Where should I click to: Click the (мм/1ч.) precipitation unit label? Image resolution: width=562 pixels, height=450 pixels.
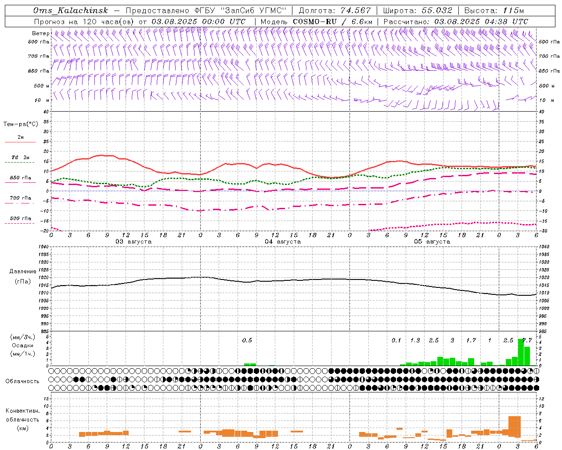tap(23, 354)
